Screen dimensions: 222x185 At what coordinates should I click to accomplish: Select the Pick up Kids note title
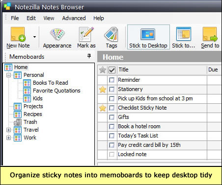pyautogui.click(x=155, y=98)
